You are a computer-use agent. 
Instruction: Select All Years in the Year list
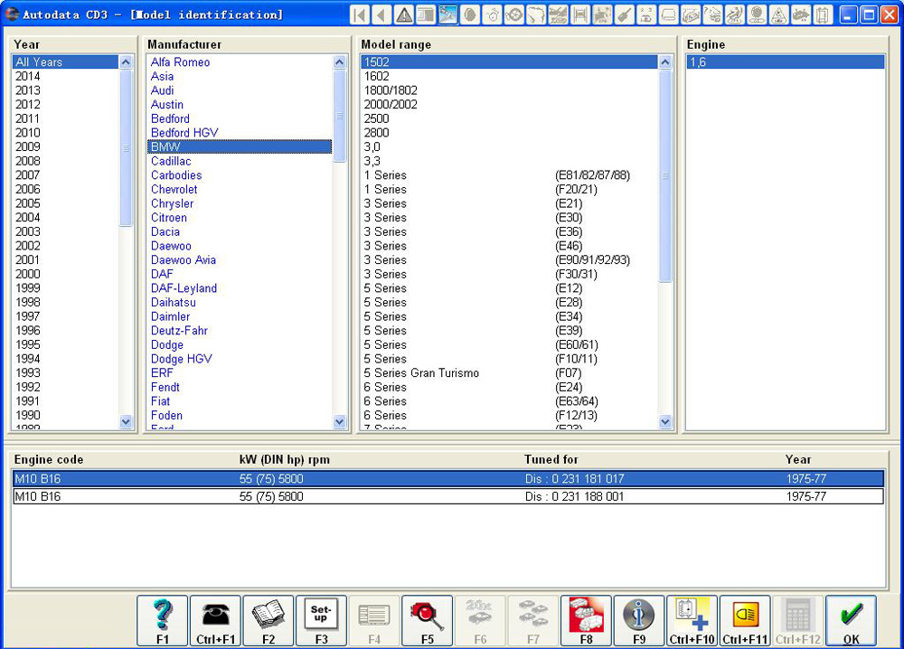tap(65, 62)
